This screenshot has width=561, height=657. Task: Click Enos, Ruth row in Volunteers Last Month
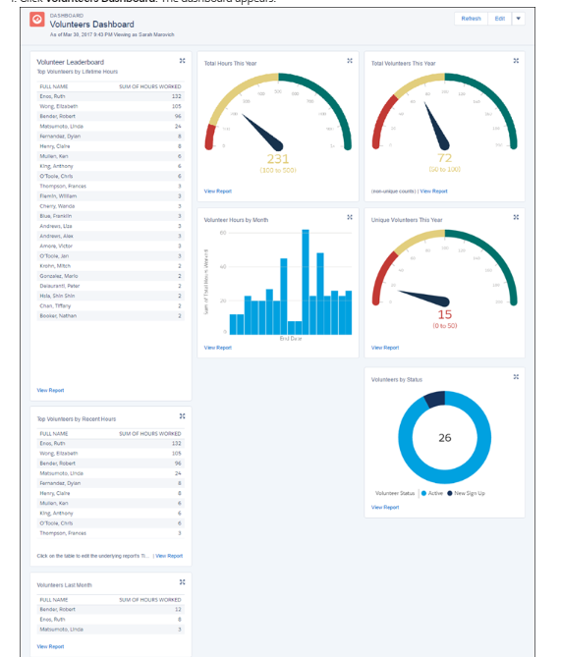(111, 620)
